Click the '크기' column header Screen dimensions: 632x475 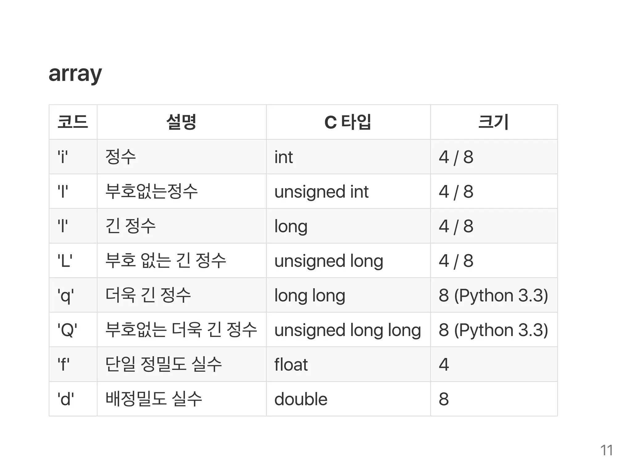(493, 122)
